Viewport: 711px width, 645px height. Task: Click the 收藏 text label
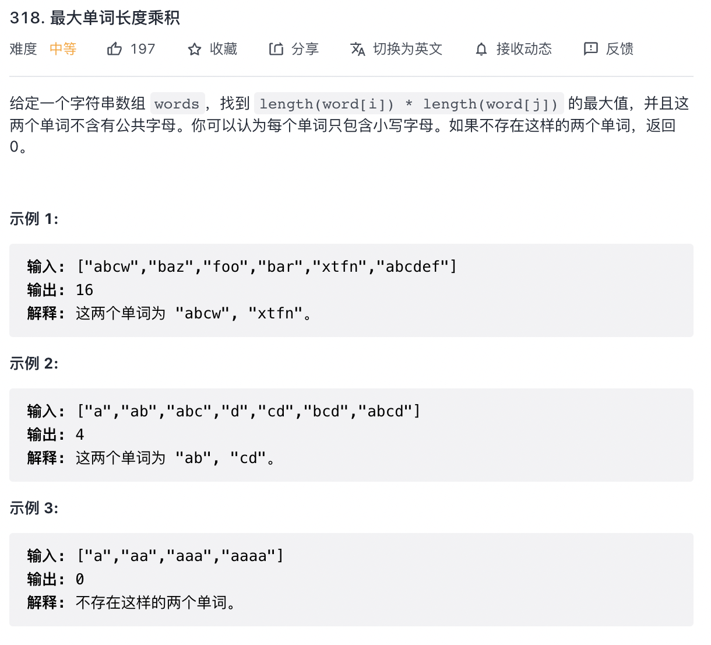click(x=223, y=49)
